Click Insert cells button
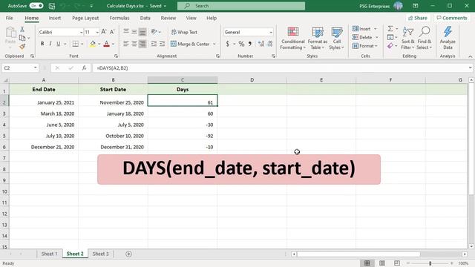 (x=361, y=29)
